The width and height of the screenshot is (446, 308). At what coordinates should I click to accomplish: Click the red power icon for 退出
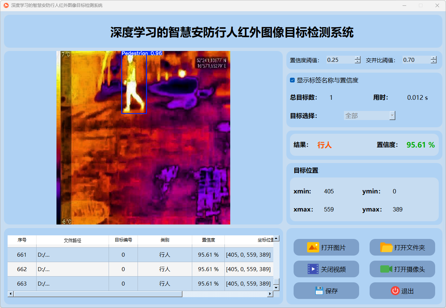point(395,291)
